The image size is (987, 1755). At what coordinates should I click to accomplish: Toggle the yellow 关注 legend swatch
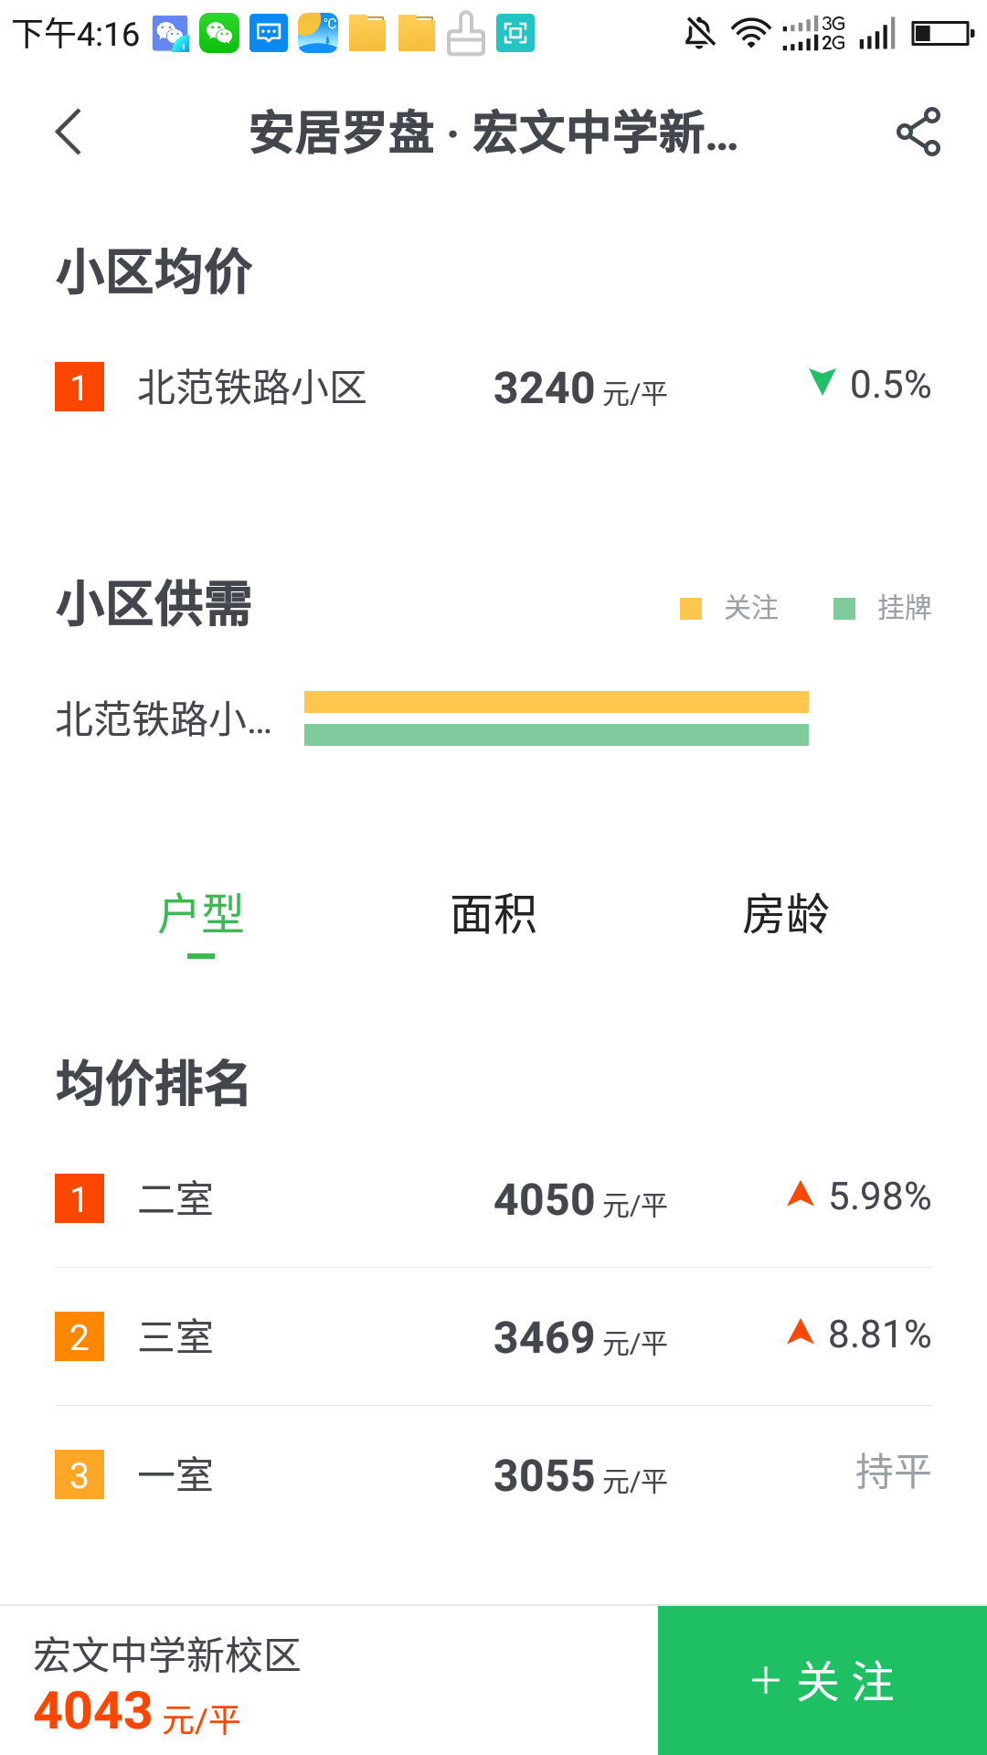[x=691, y=608]
